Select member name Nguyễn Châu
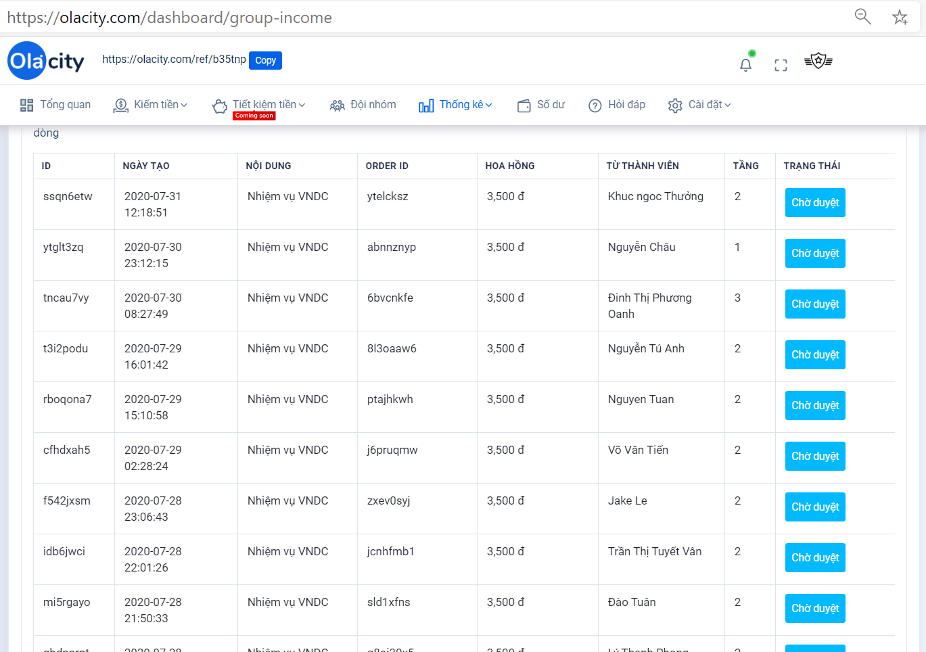This screenshot has height=652, width=926. (x=641, y=248)
